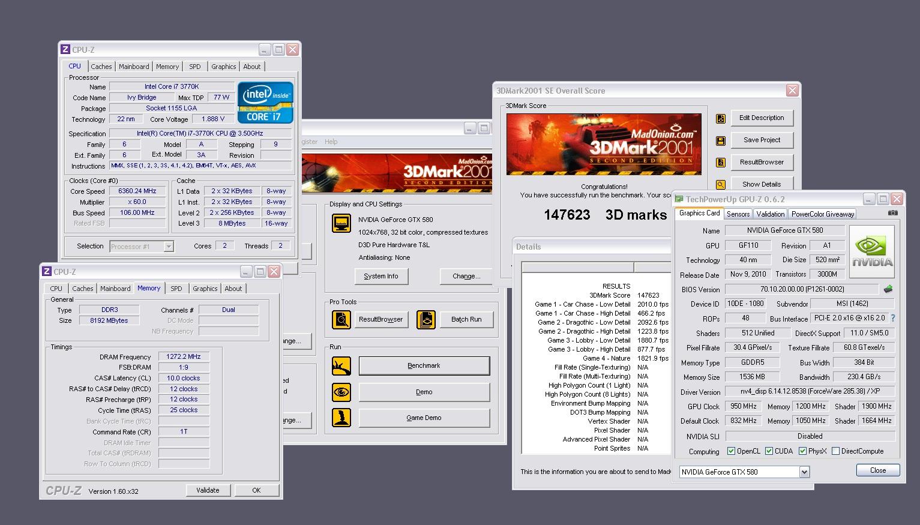Click the Game Demo joystick icon
The height and width of the screenshot is (525, 920).
[341, 418]
